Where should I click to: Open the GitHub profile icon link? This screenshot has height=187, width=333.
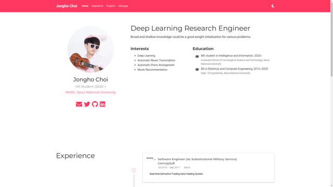pos(95,104)
